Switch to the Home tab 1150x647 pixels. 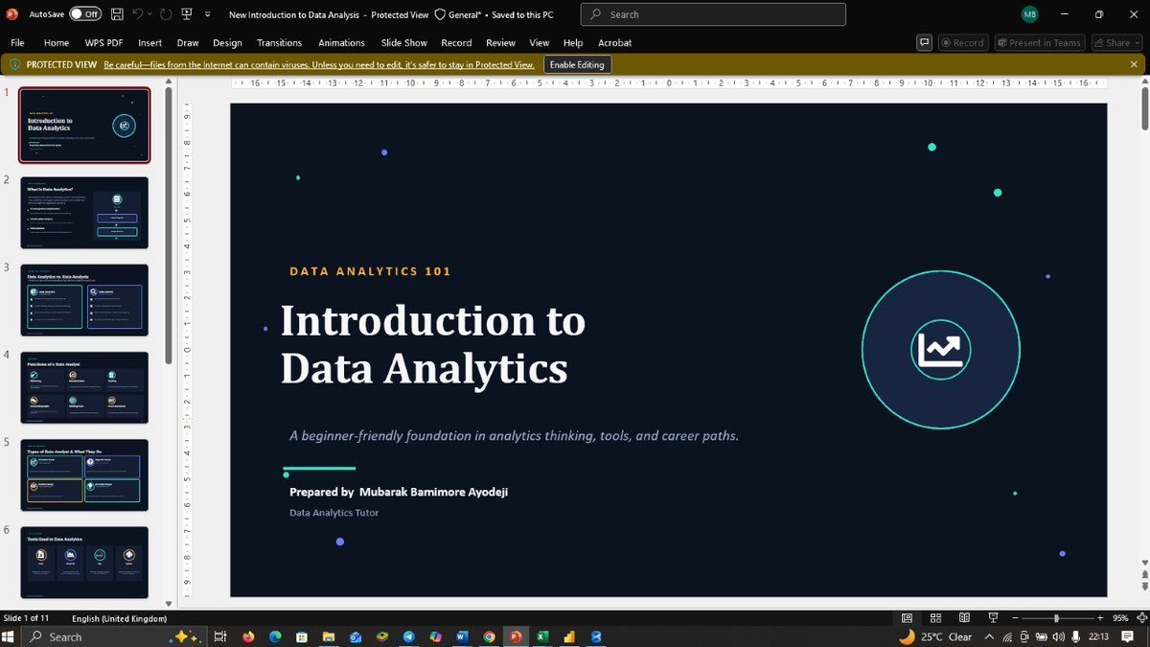[x=57, y=43]
